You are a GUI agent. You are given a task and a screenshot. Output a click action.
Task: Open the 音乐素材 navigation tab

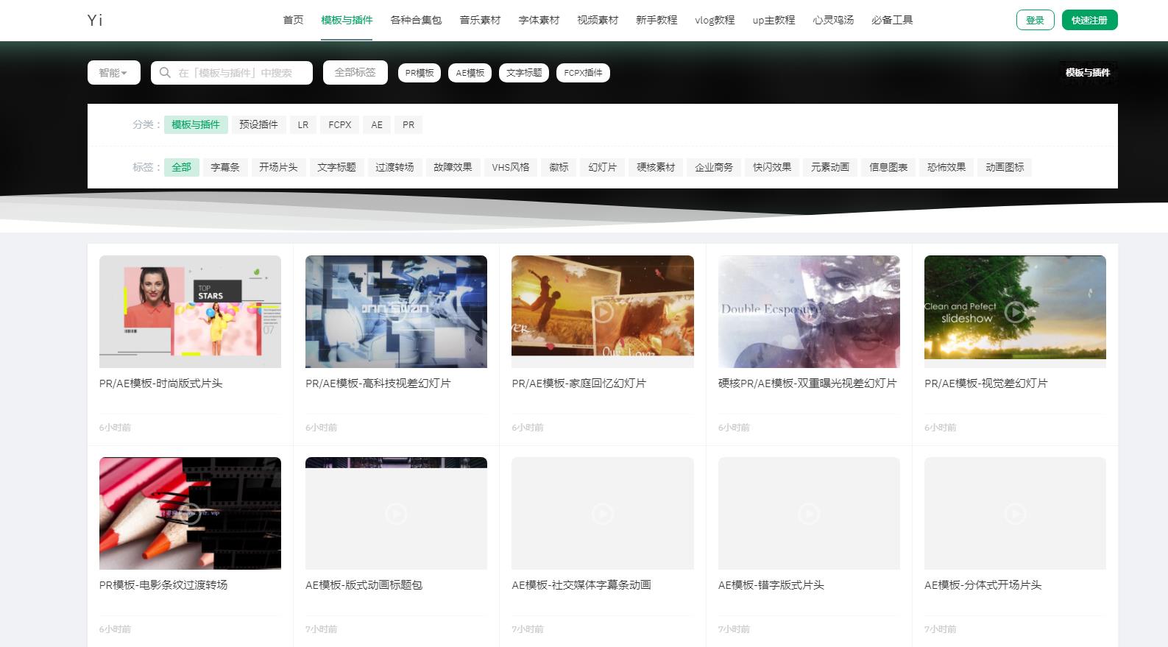tap(480, 20)
